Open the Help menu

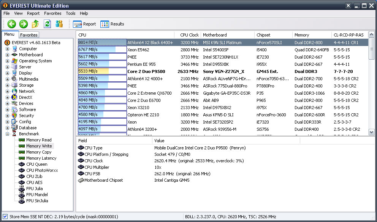pos(84,13)
